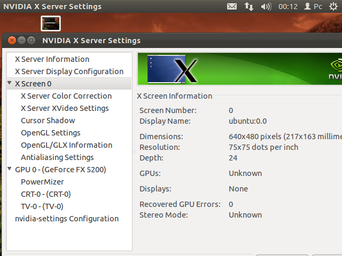Open nvidia-settings Configuration

[x=67, y=219]
